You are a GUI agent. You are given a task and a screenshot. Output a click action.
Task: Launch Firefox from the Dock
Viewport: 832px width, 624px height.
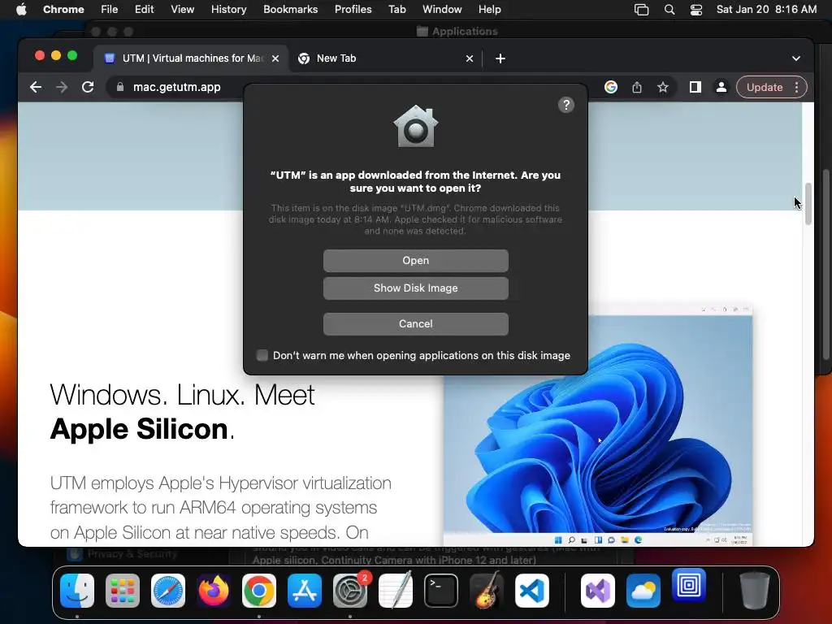(214, 590)
